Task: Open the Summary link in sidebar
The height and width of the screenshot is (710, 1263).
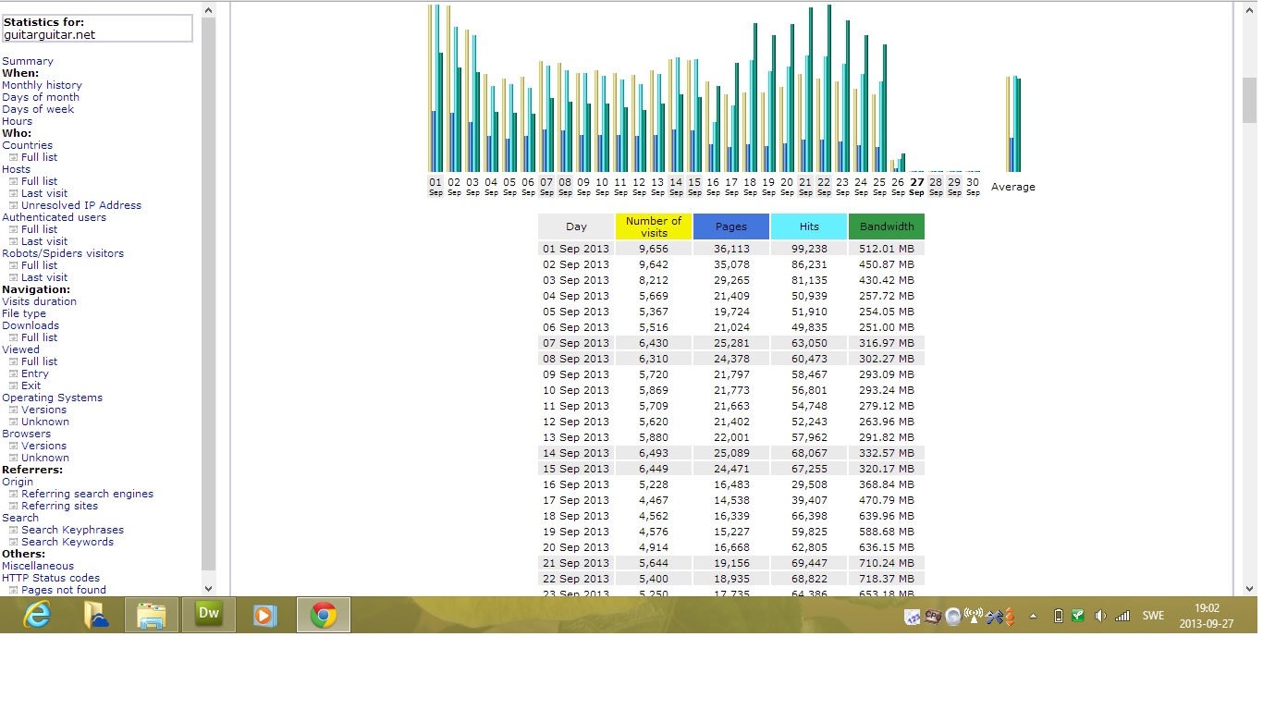Action: tap(28, 61)
